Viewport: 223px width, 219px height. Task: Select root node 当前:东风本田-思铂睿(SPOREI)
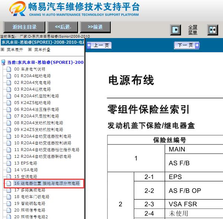tap(45, 62)
